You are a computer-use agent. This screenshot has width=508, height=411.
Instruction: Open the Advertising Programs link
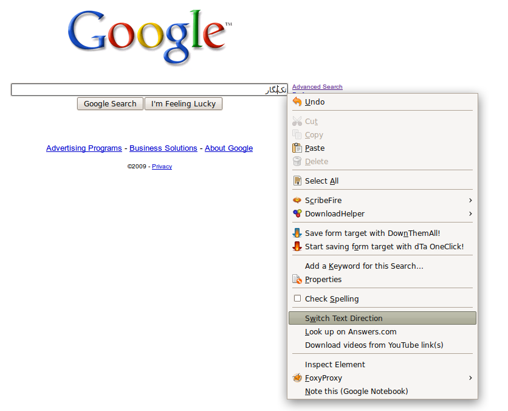[x=84, y=148]
